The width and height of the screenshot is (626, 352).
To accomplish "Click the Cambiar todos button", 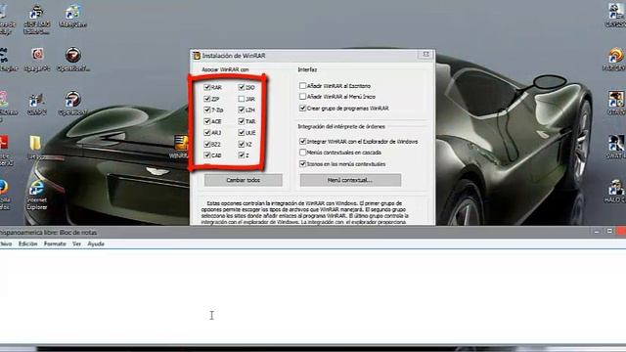I will pos(244,180).
